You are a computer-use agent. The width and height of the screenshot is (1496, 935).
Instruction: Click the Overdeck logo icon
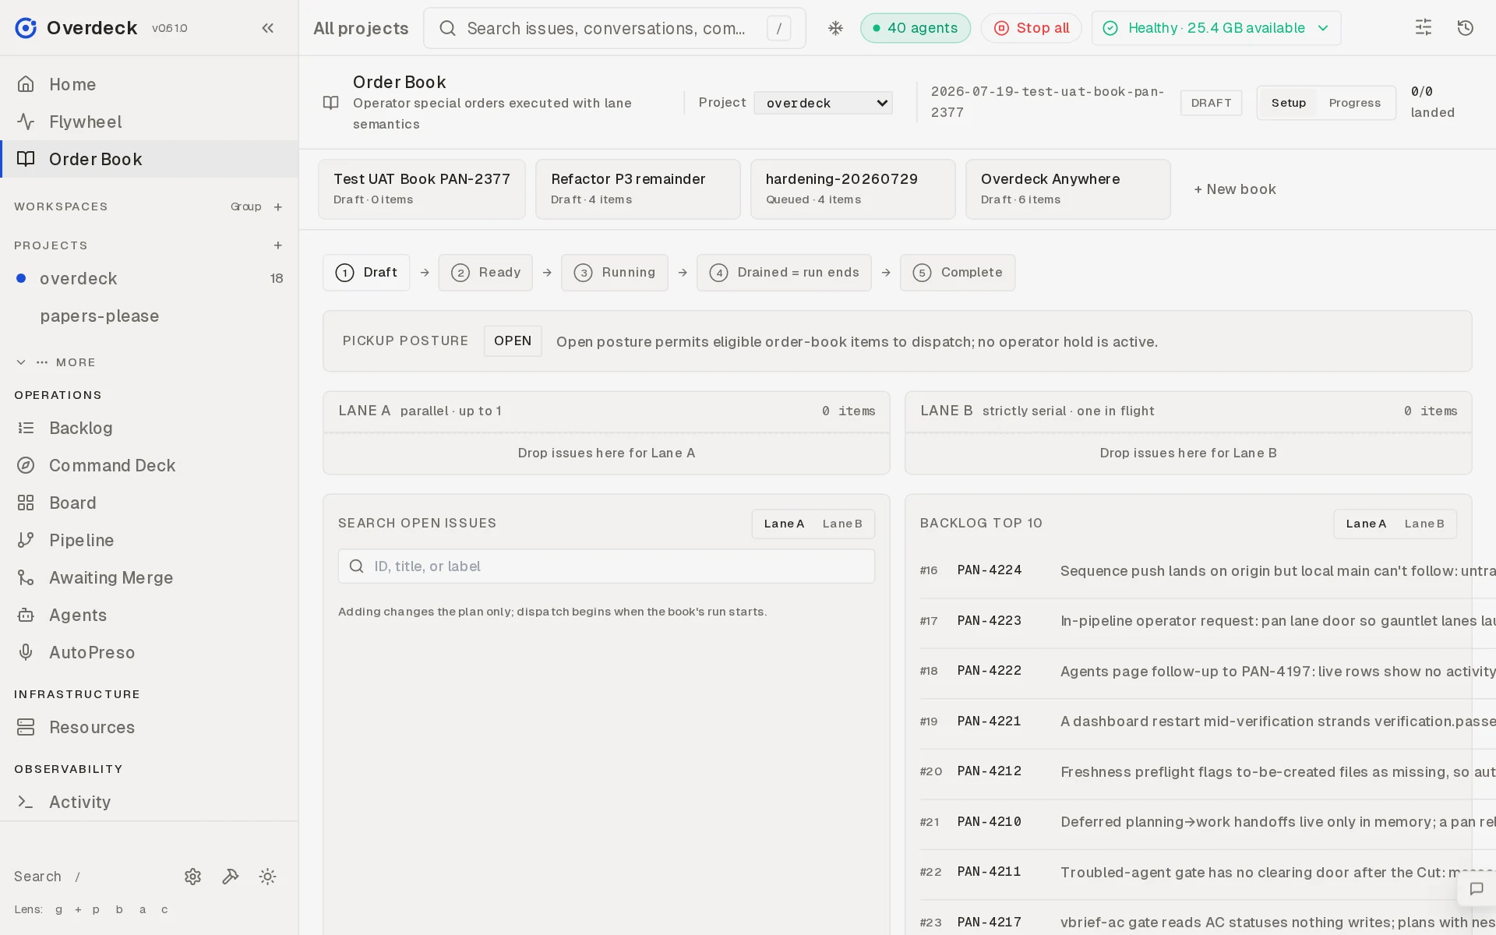point(26,28)
